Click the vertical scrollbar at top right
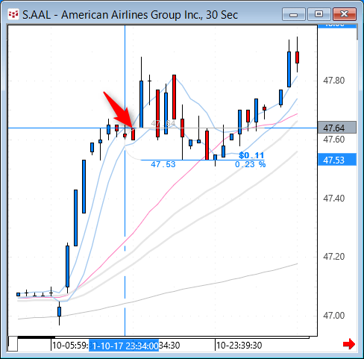The width and height of the screenshot is (364, 359). point(357,31)
